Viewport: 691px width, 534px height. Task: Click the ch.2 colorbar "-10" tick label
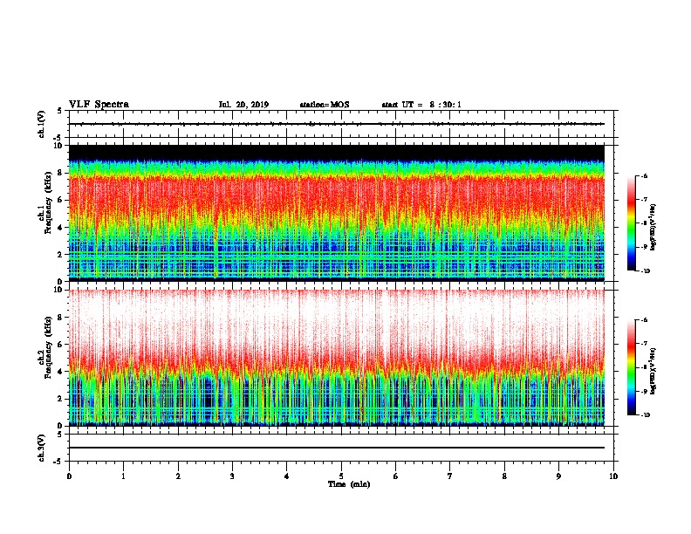(645, 415)
